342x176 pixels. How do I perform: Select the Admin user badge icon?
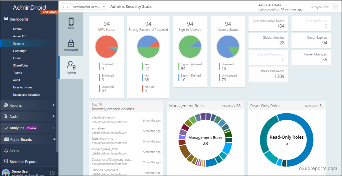[x=71, y=65]
